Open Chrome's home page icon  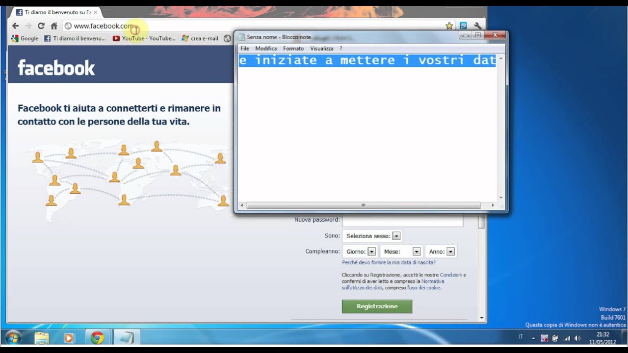click(54, 26)
